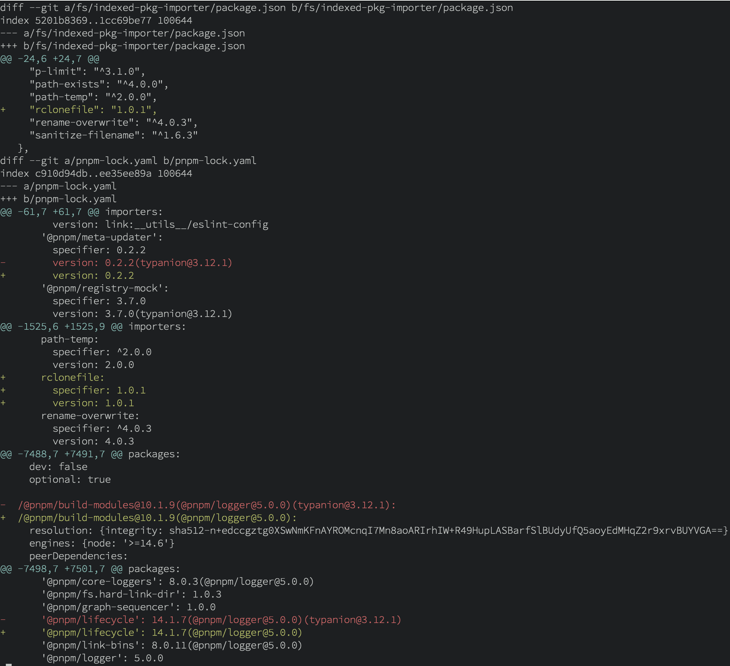Click the added version: 0.2.2 line

click(93, 275)
